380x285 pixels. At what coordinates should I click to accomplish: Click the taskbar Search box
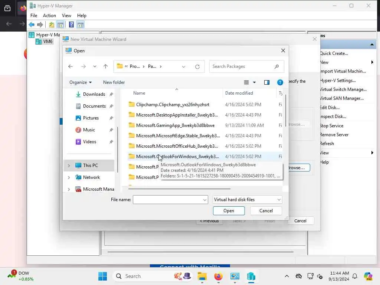click(153, 276)
